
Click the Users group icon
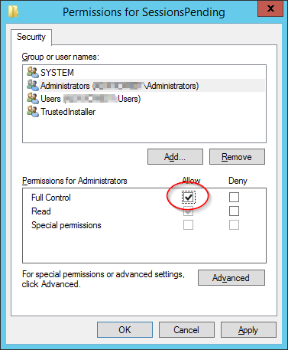pos(33,98)
